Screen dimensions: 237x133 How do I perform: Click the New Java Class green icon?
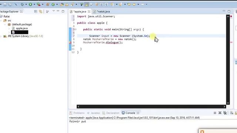[x=53, y=4]
